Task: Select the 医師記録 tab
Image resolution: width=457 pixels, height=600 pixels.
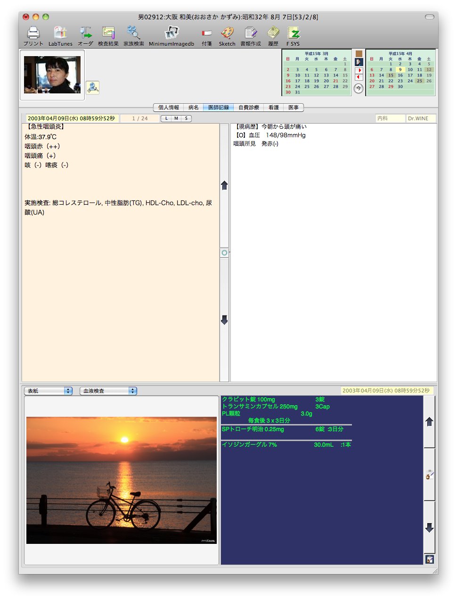Action: [219, 108]
